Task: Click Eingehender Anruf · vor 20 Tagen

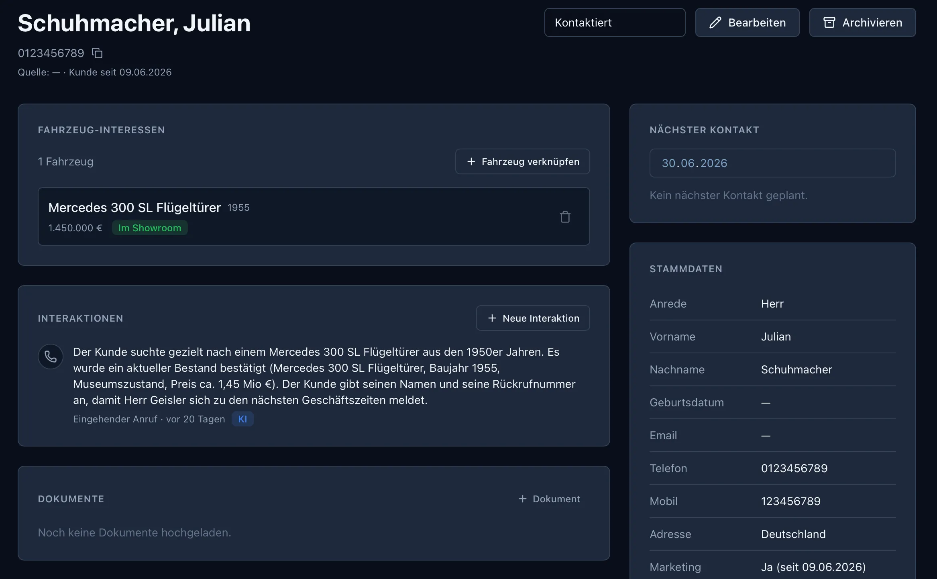Action: click(x=149, y=419)
